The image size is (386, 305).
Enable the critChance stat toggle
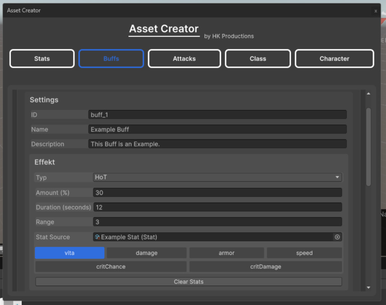click(x=111, y=266)
